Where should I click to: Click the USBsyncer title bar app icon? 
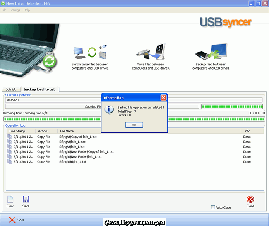[x=3, y=3]
